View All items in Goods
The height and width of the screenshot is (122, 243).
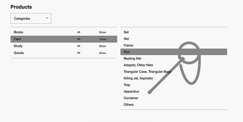79,53
